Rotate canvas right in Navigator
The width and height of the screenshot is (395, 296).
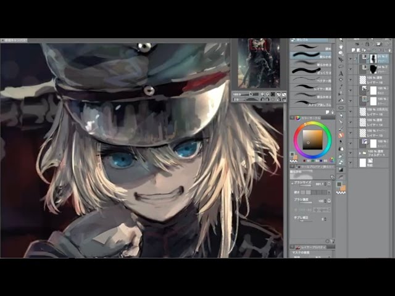tap(267, 99)
